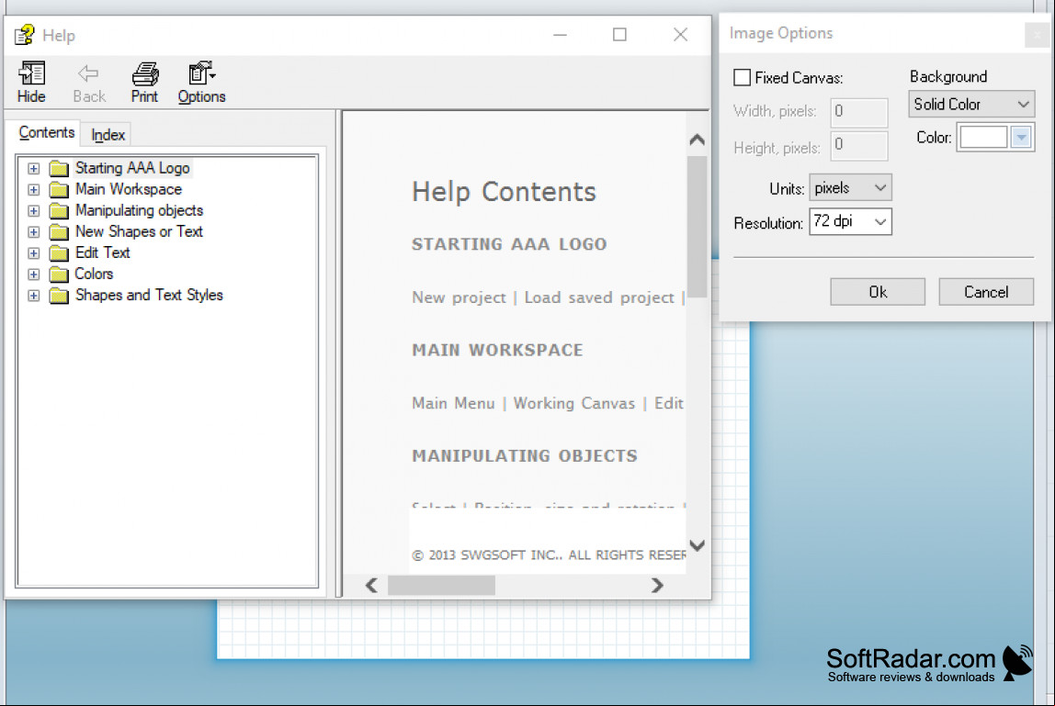Select the Manipulating objects tree item
Viewport: 1055px width, 706px height.
(x=140, y=210)
